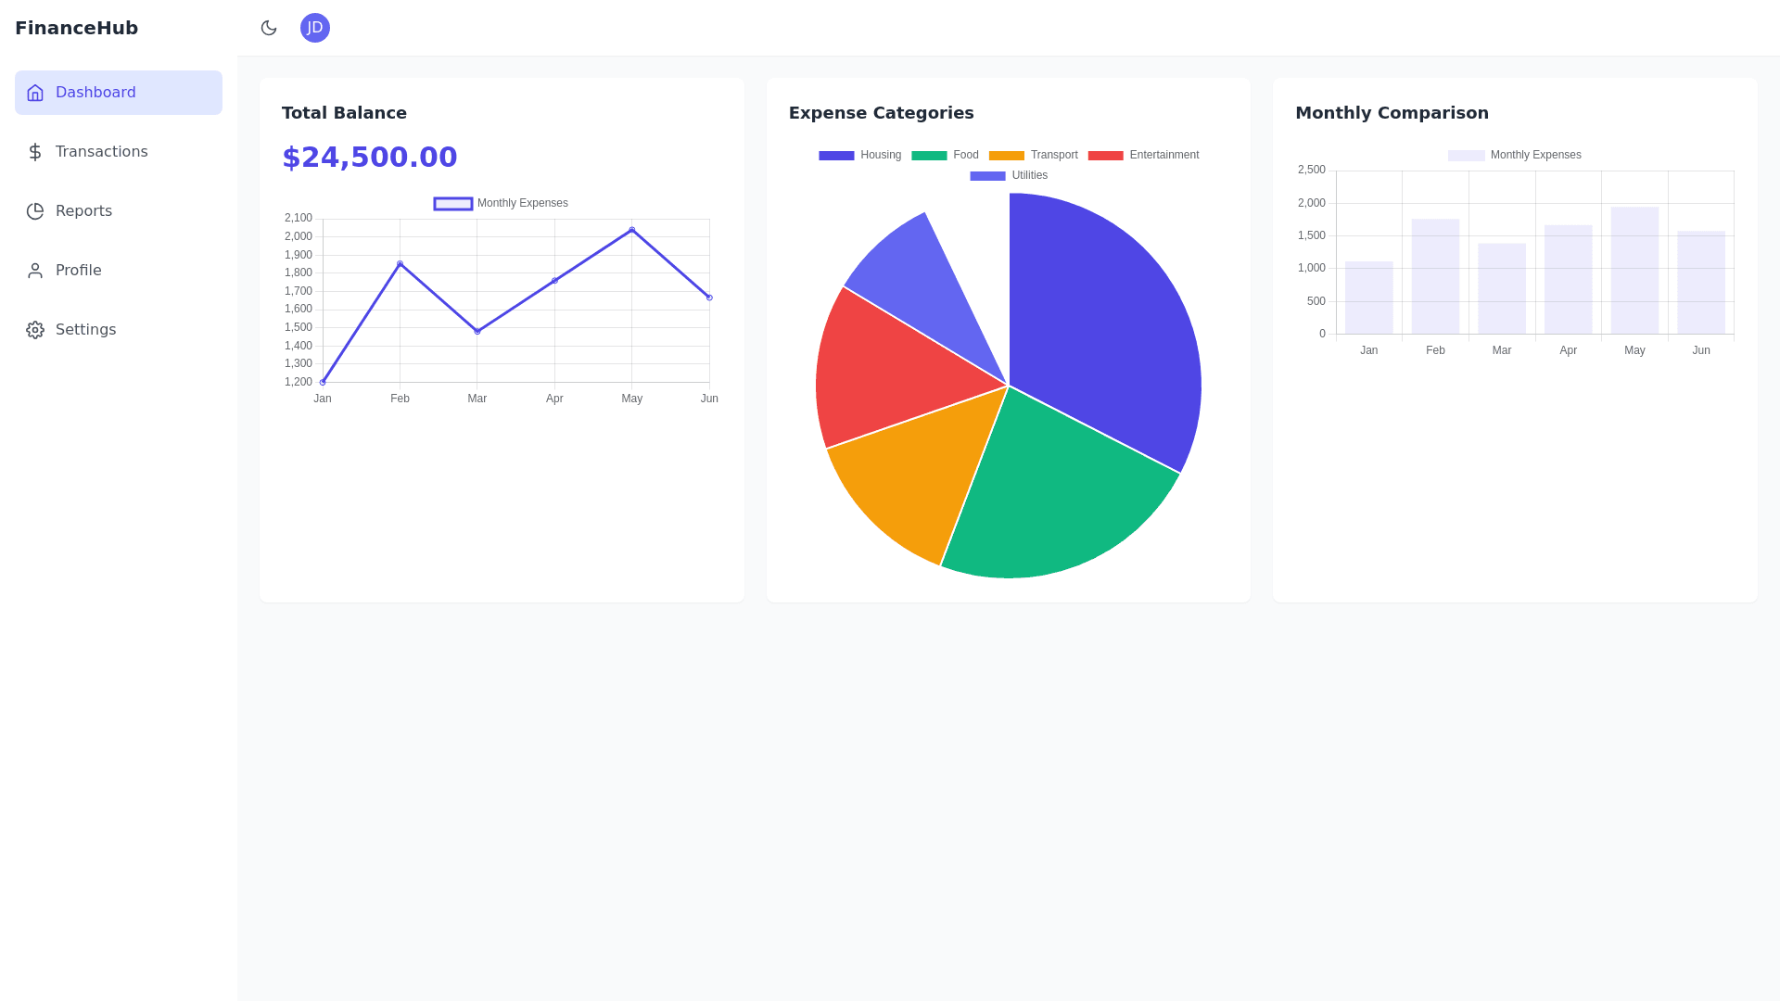Viewport: 1780px width, 1001px height.
Task: Toggle bar chart Monthly Expenses legend
Action: [1515, 156]
